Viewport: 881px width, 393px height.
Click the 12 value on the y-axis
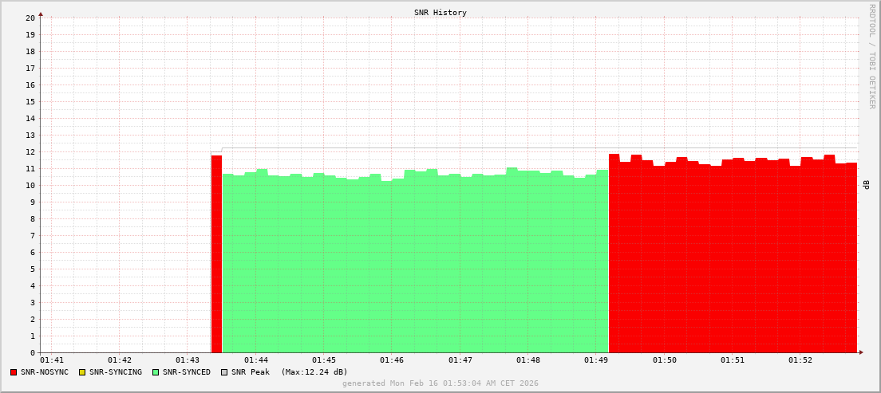click(x=30, y=151)
